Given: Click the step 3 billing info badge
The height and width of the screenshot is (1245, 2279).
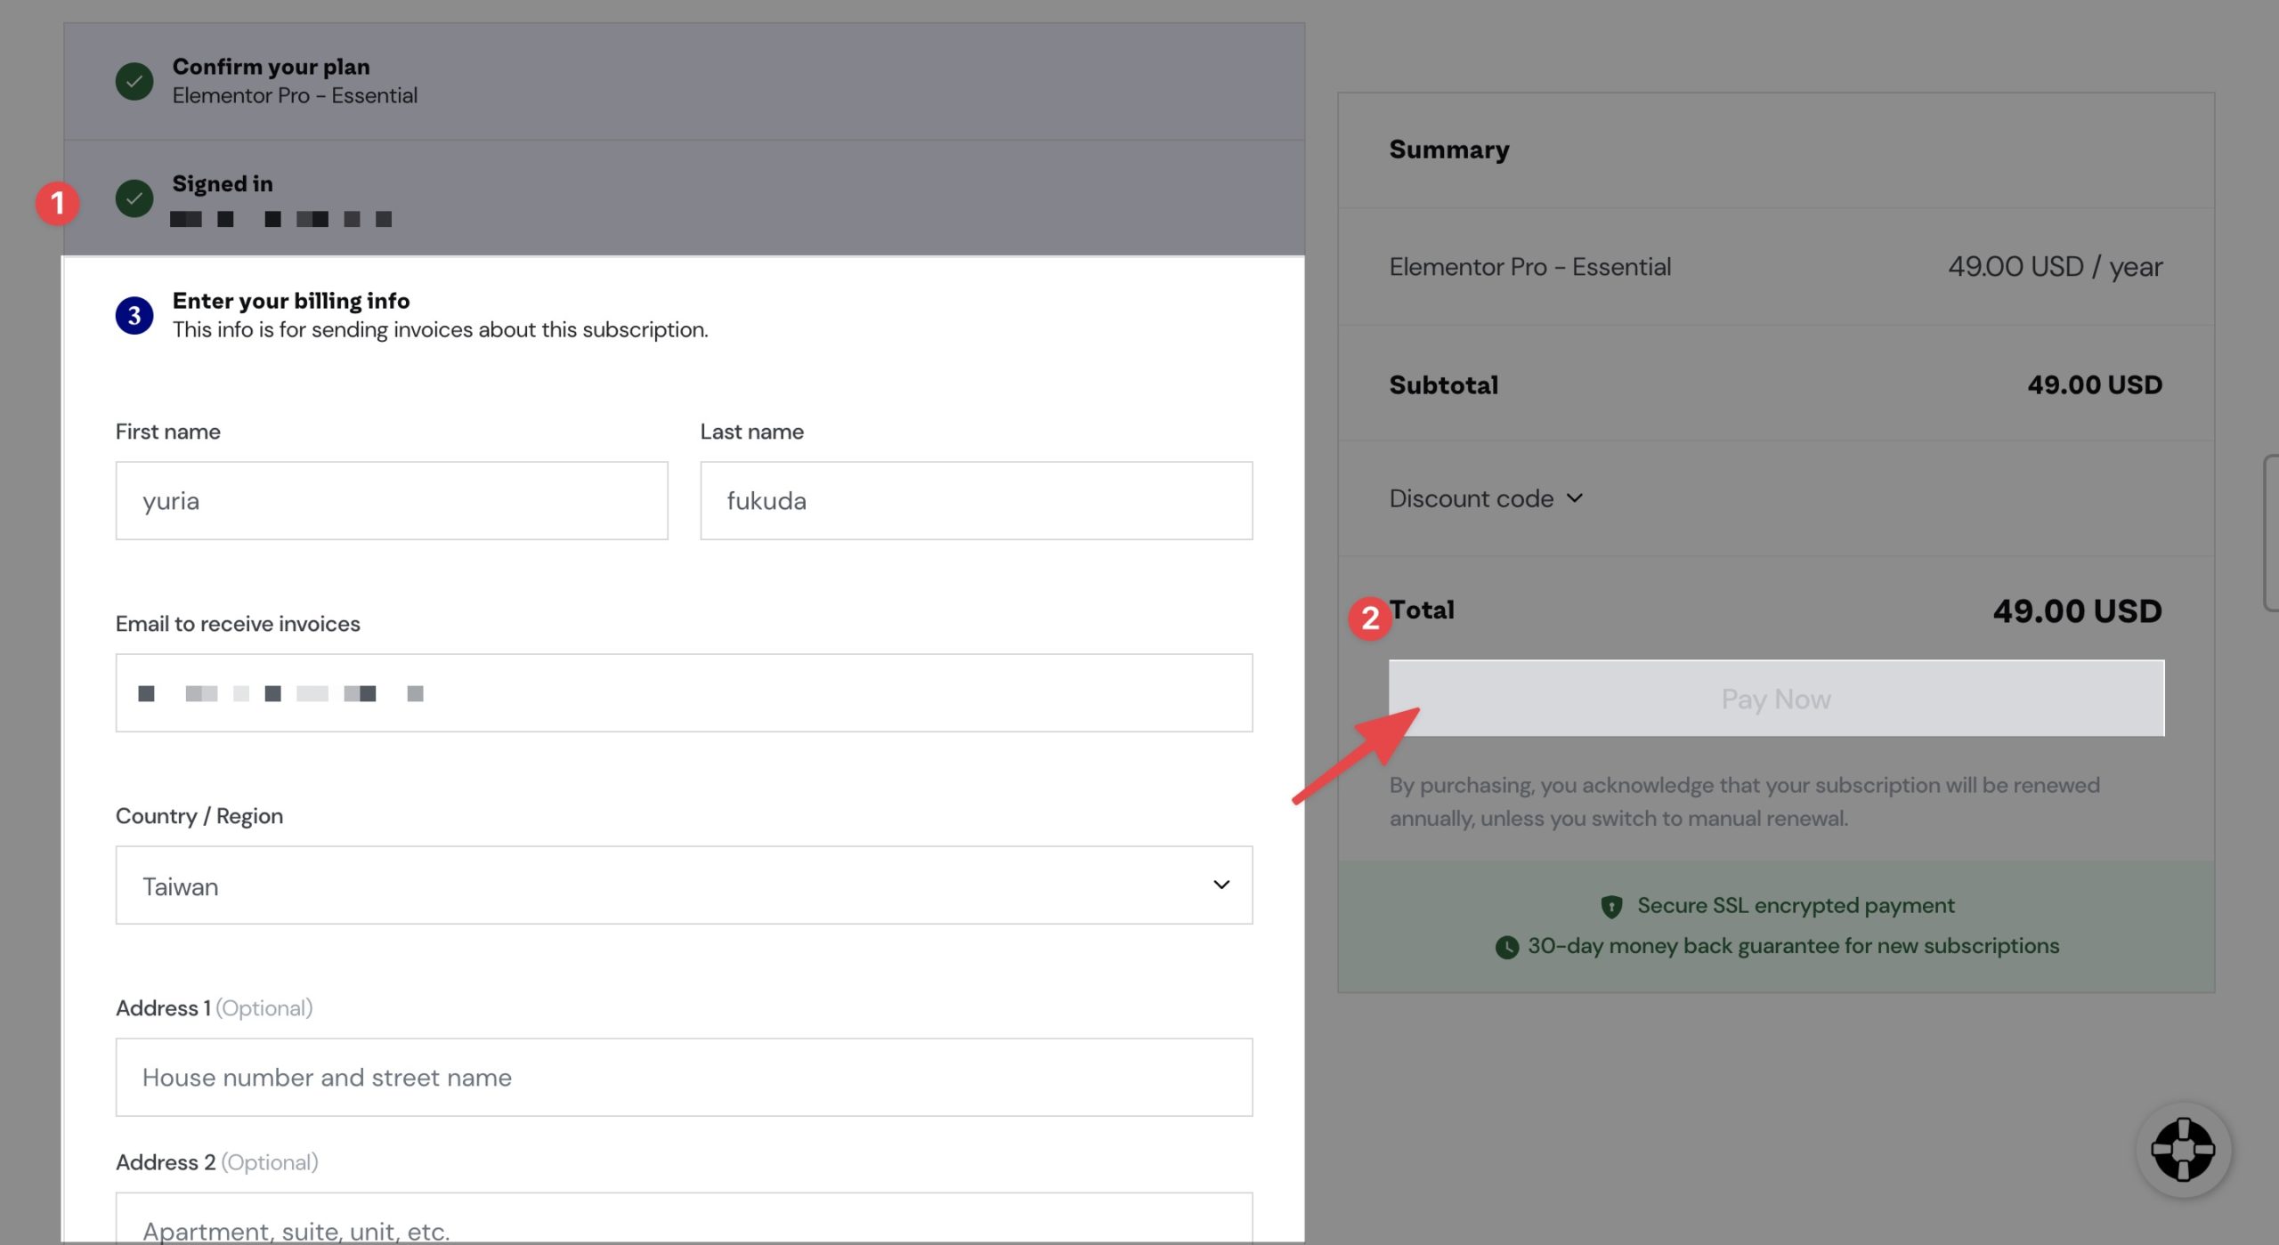Looking at the screenshot, I should [134, 315].
